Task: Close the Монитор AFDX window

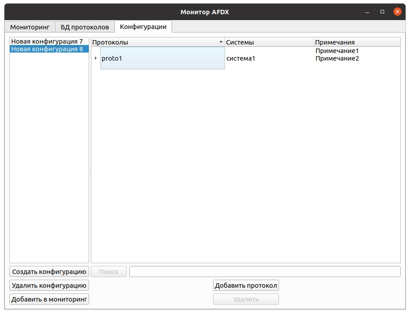Action: tap(397, 12)
